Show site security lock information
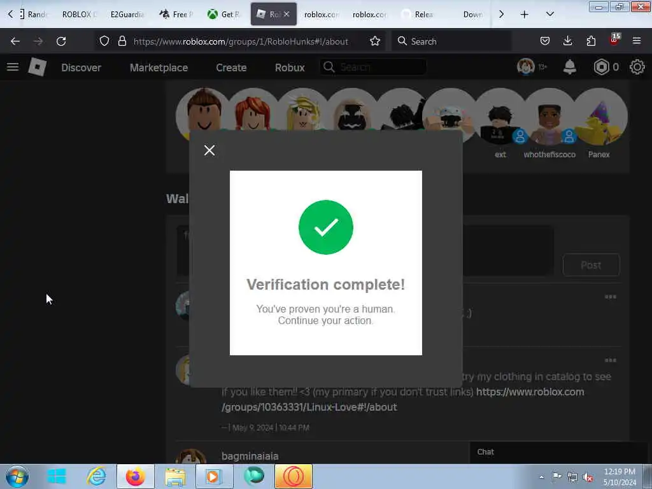Viewport: 652px width, 489px height. [x=122, y=41]
